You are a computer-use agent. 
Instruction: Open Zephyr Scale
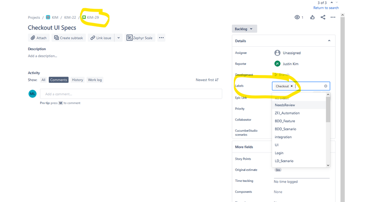tap(140, 38)
